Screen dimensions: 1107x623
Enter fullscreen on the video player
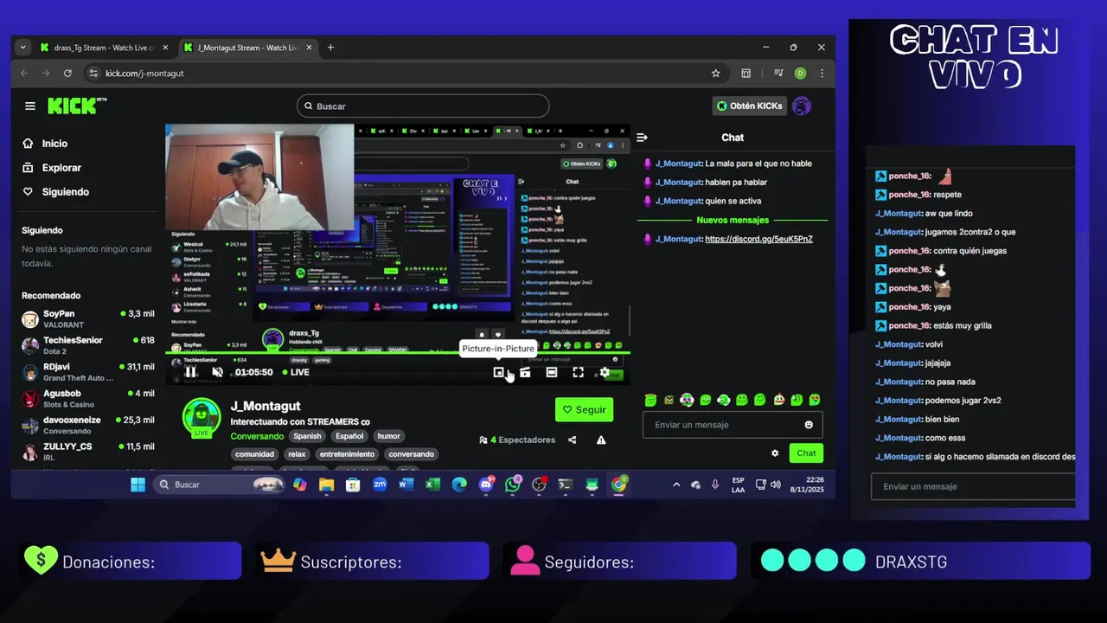578,372
